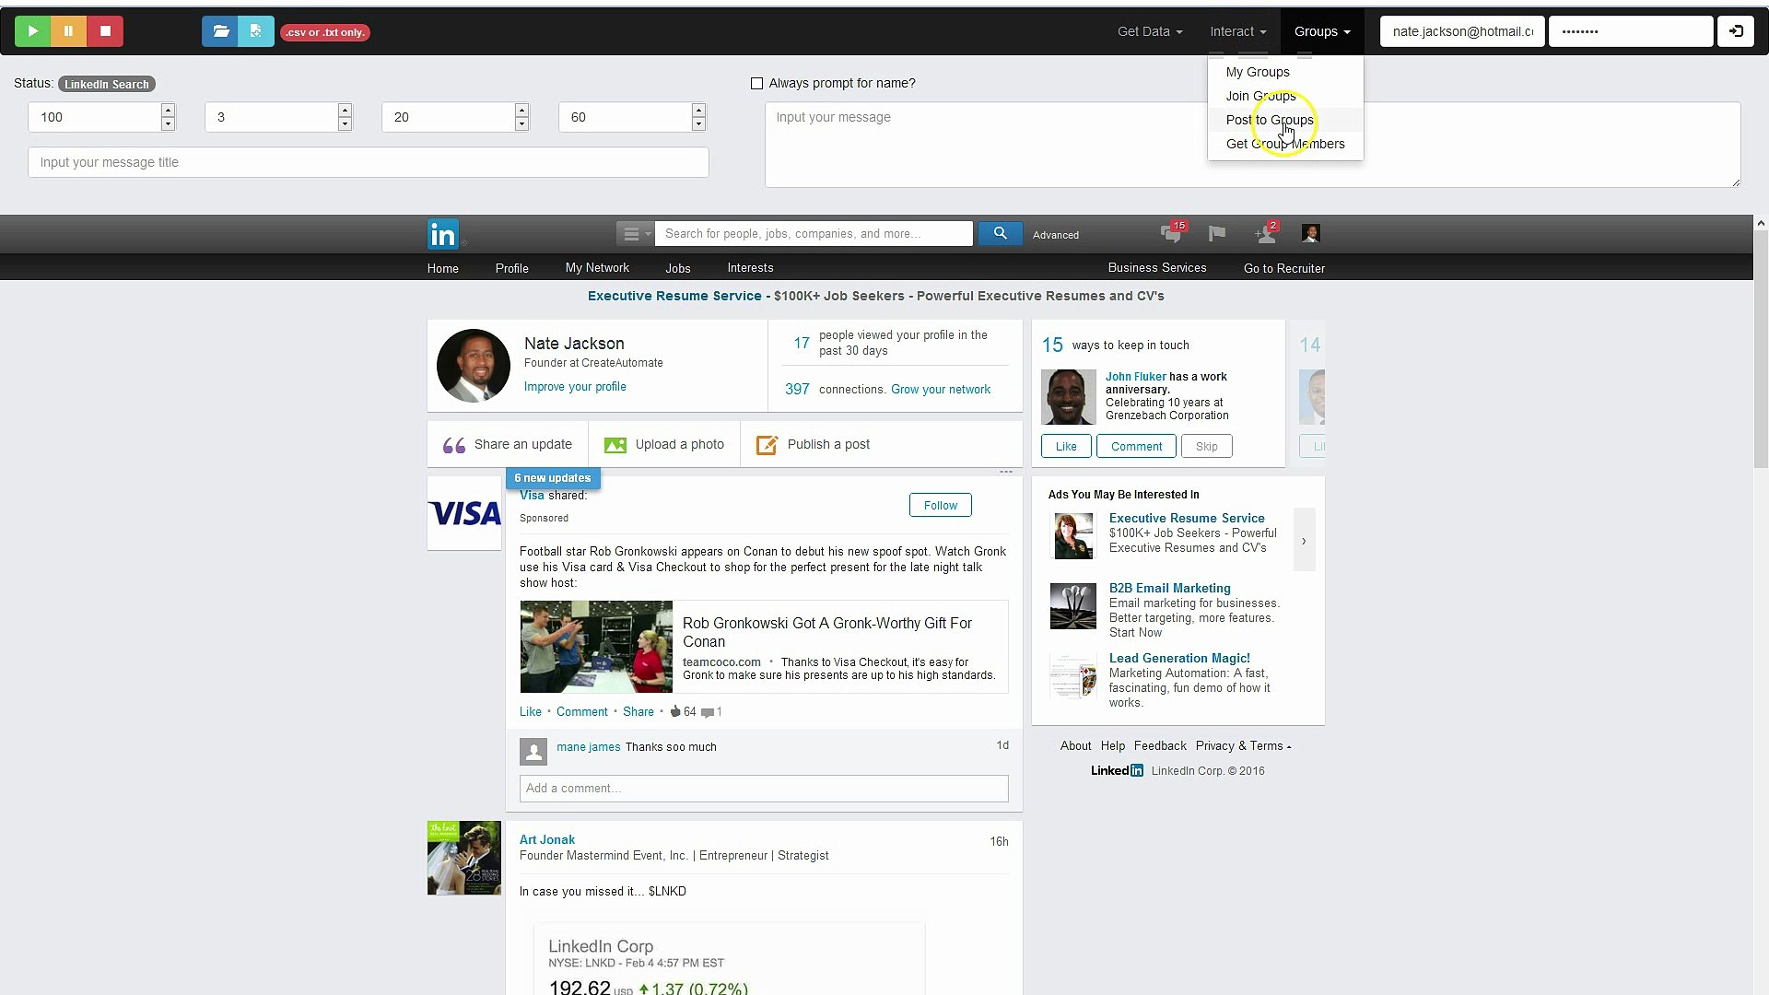Screen dimensions: 1769x995
Task: Open LinkedIn search category dropdown
Action: [635, 234]
